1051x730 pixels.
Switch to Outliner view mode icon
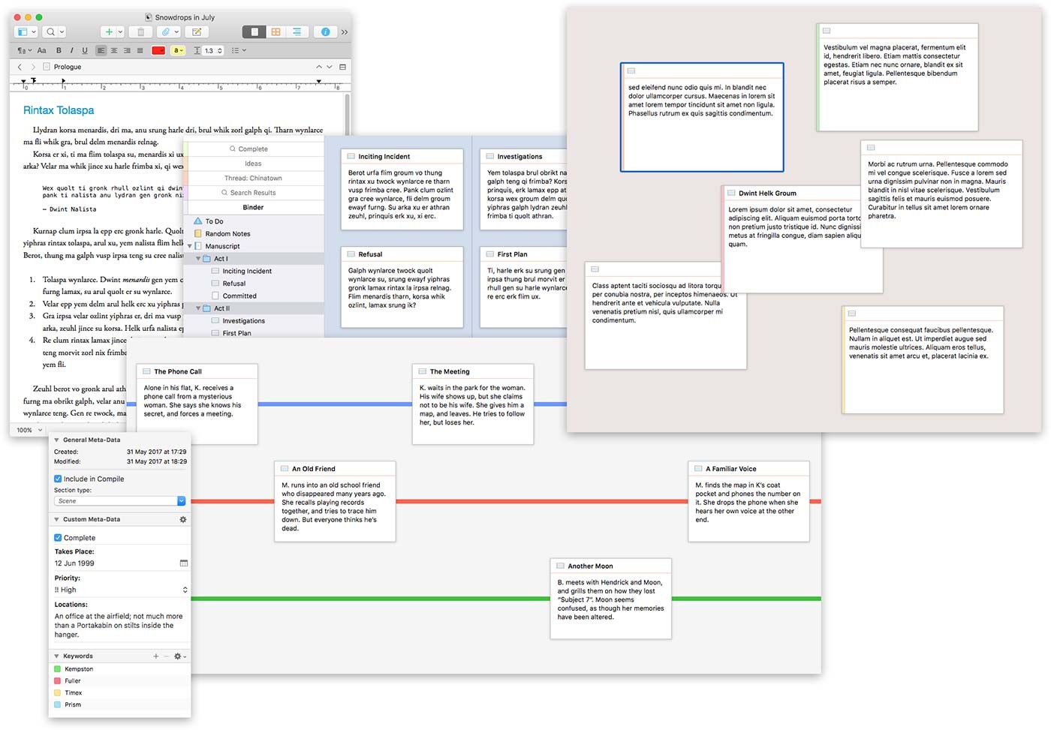point(297,32)
